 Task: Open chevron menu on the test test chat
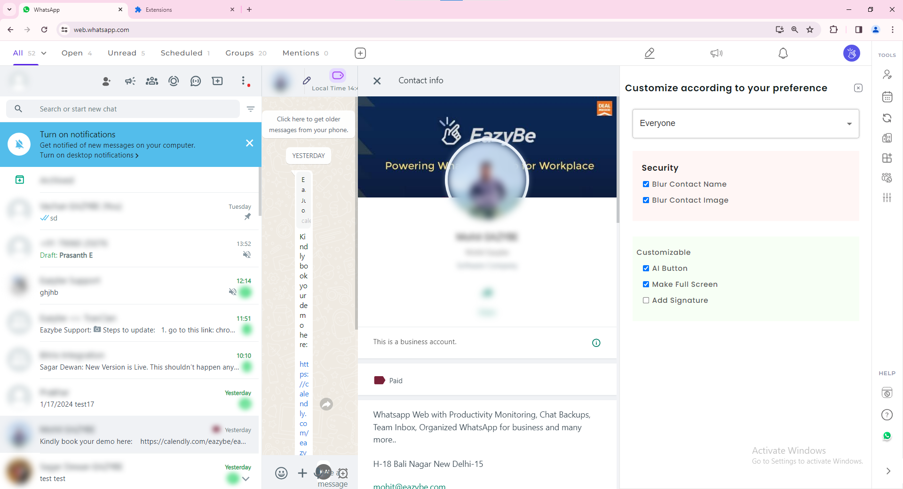click(246, 479)
